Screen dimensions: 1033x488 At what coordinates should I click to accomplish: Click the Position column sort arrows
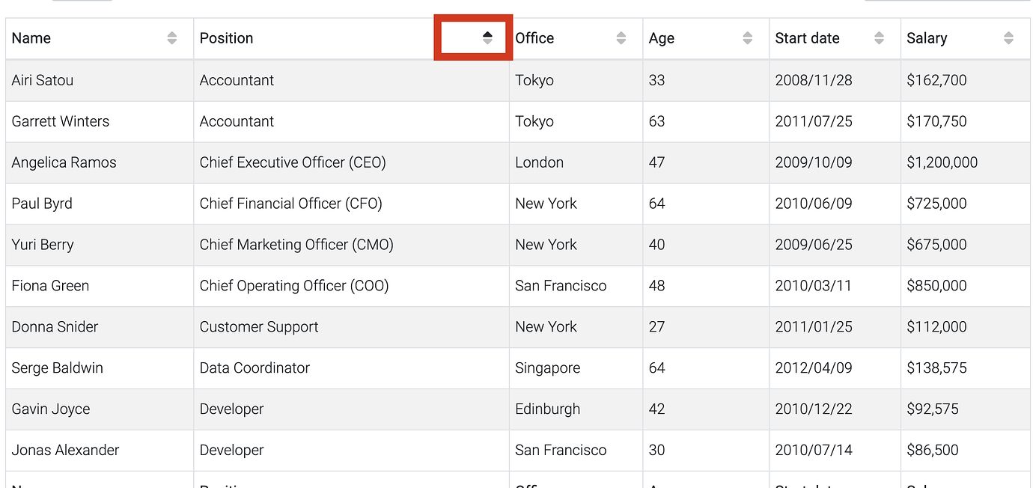tap(487, 38)
